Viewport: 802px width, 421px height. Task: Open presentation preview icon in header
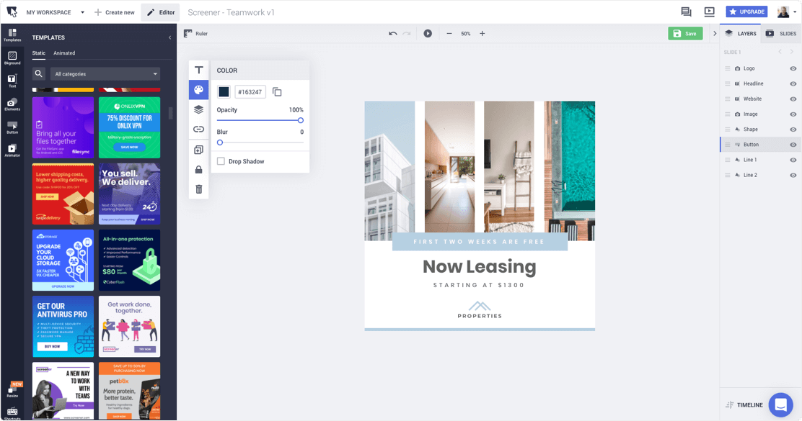click(709, 12)
